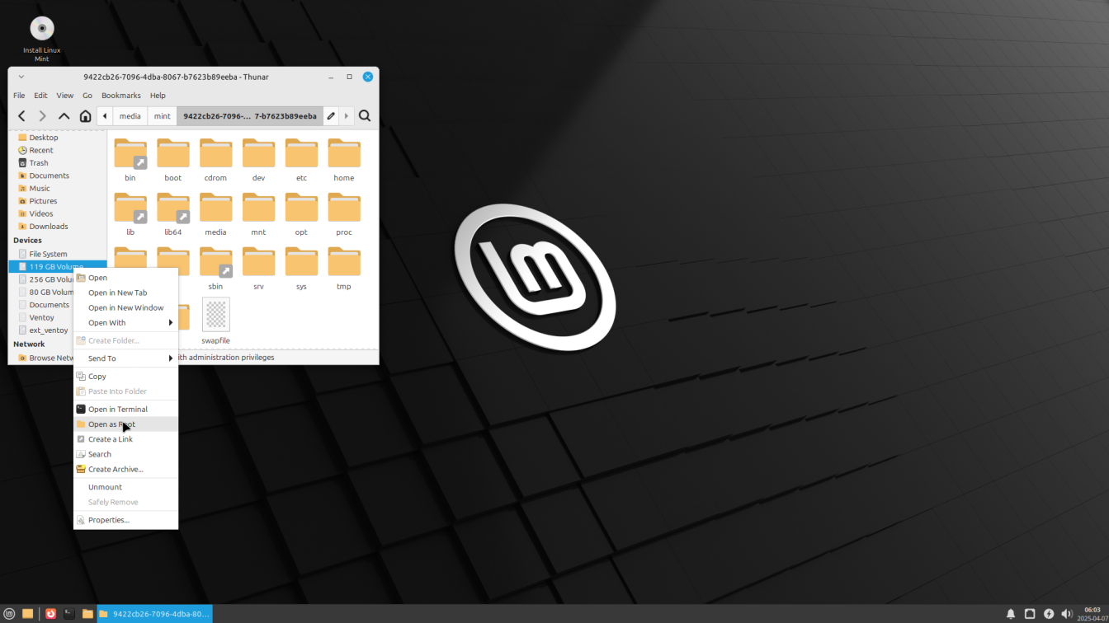
Task: Go back with the Thunar back arrow
Action: [21, 116]
